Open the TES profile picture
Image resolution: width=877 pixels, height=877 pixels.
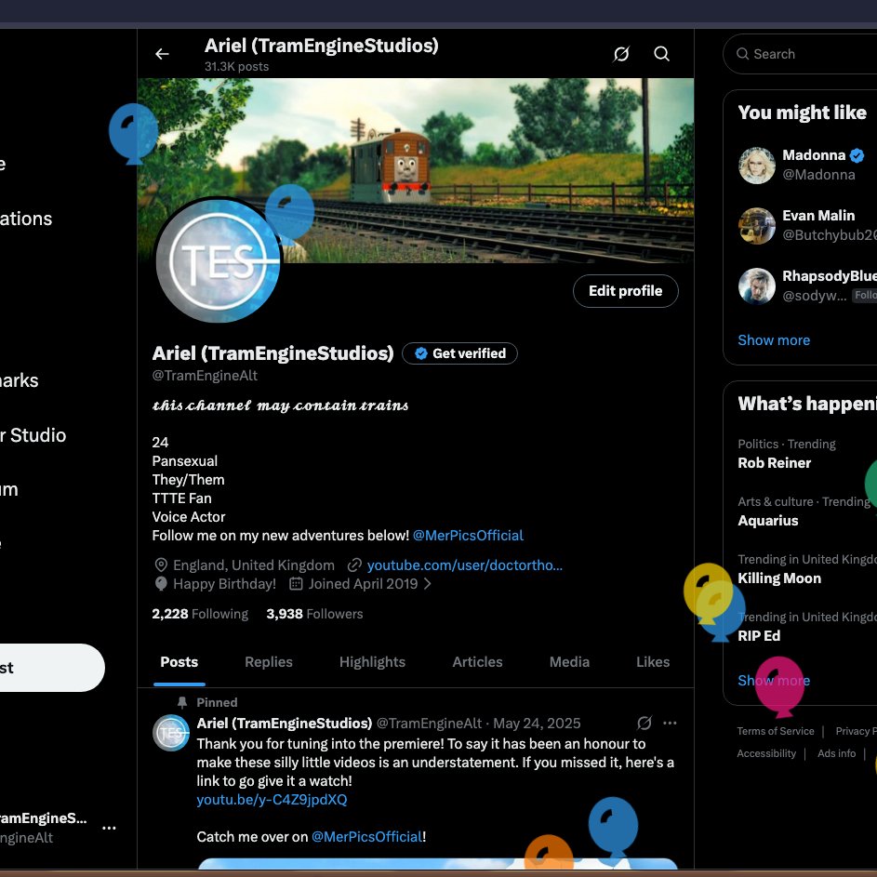click(218, 260)
